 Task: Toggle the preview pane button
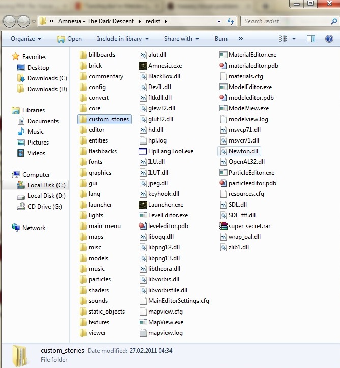click(x=311, y=39)
